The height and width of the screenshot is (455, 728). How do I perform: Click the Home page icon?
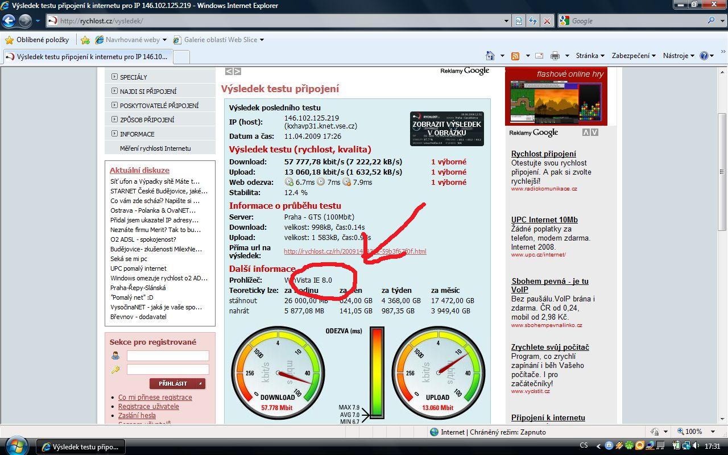click(x=490, y=56)
